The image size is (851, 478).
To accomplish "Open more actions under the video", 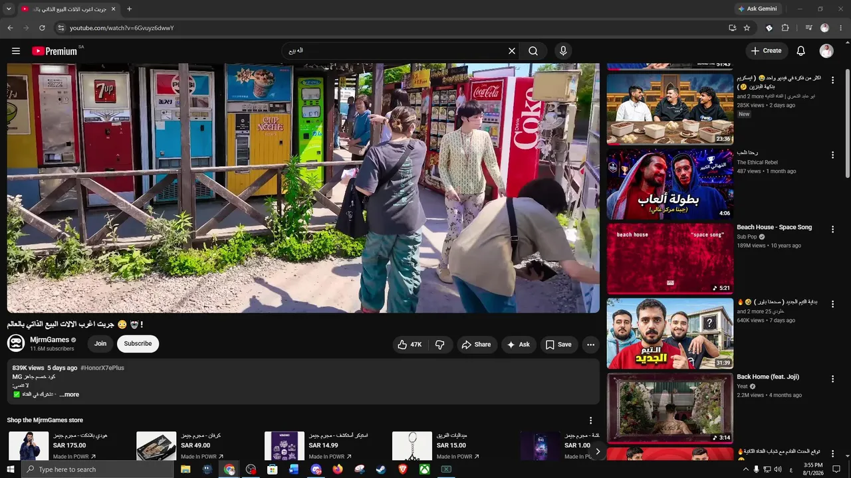I will point(590,345).
